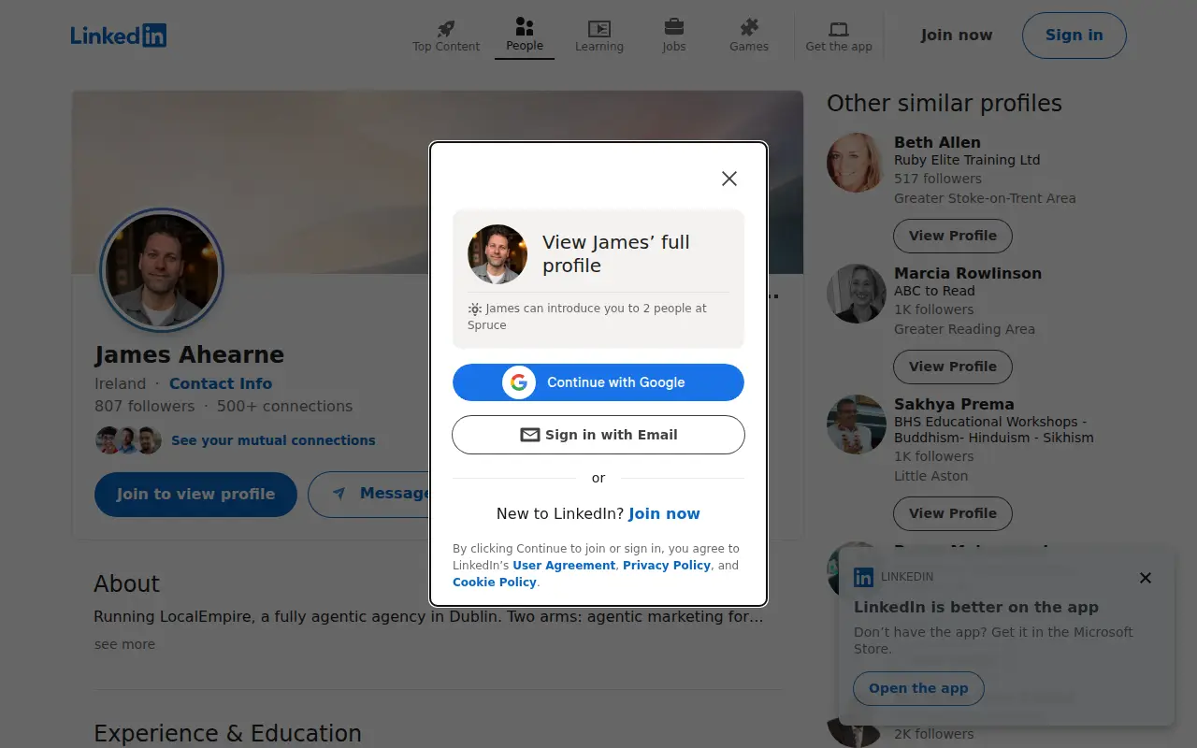Viewport: 1197px width, 748px height.
Task: Open the User Agreement link
Action: click(x=564, y=566)
